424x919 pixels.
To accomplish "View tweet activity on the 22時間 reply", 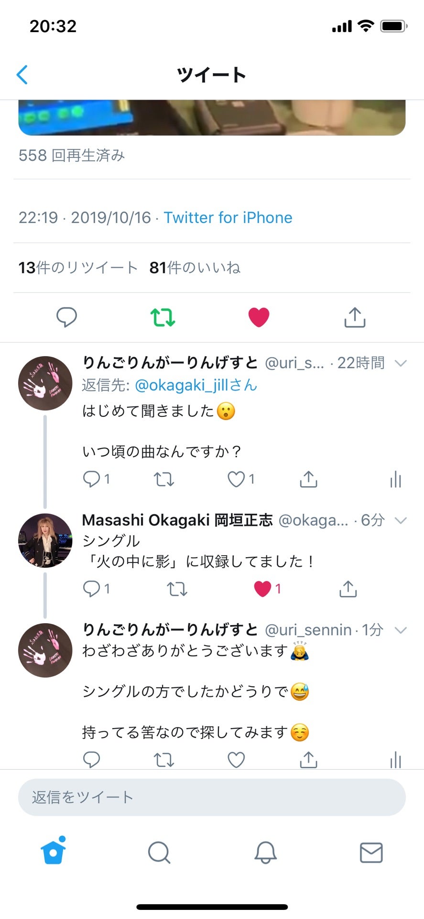I will tap(395, 479).
